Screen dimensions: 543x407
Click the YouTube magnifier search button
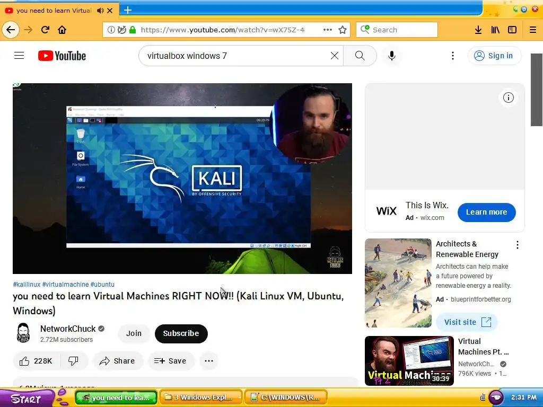point(360,56)
